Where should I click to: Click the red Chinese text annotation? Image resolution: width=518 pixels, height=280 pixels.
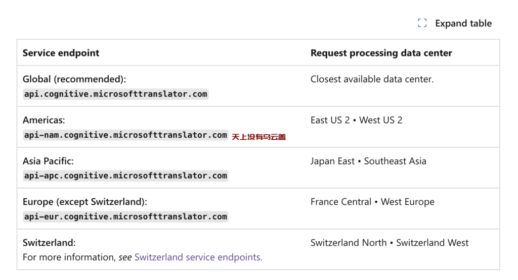click(258, 137)
